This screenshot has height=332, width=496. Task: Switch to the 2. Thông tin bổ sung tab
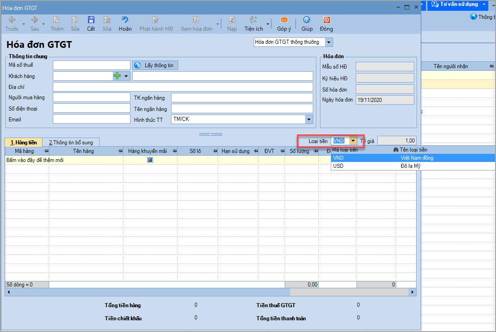pyautogui.click(x=71, y=143)
